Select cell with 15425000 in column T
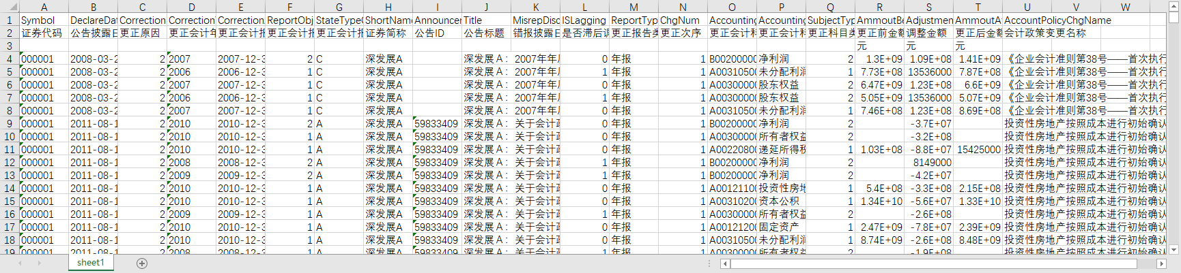Image resolution: width=1181 pixels, height=273 pixels. point(978,149)
